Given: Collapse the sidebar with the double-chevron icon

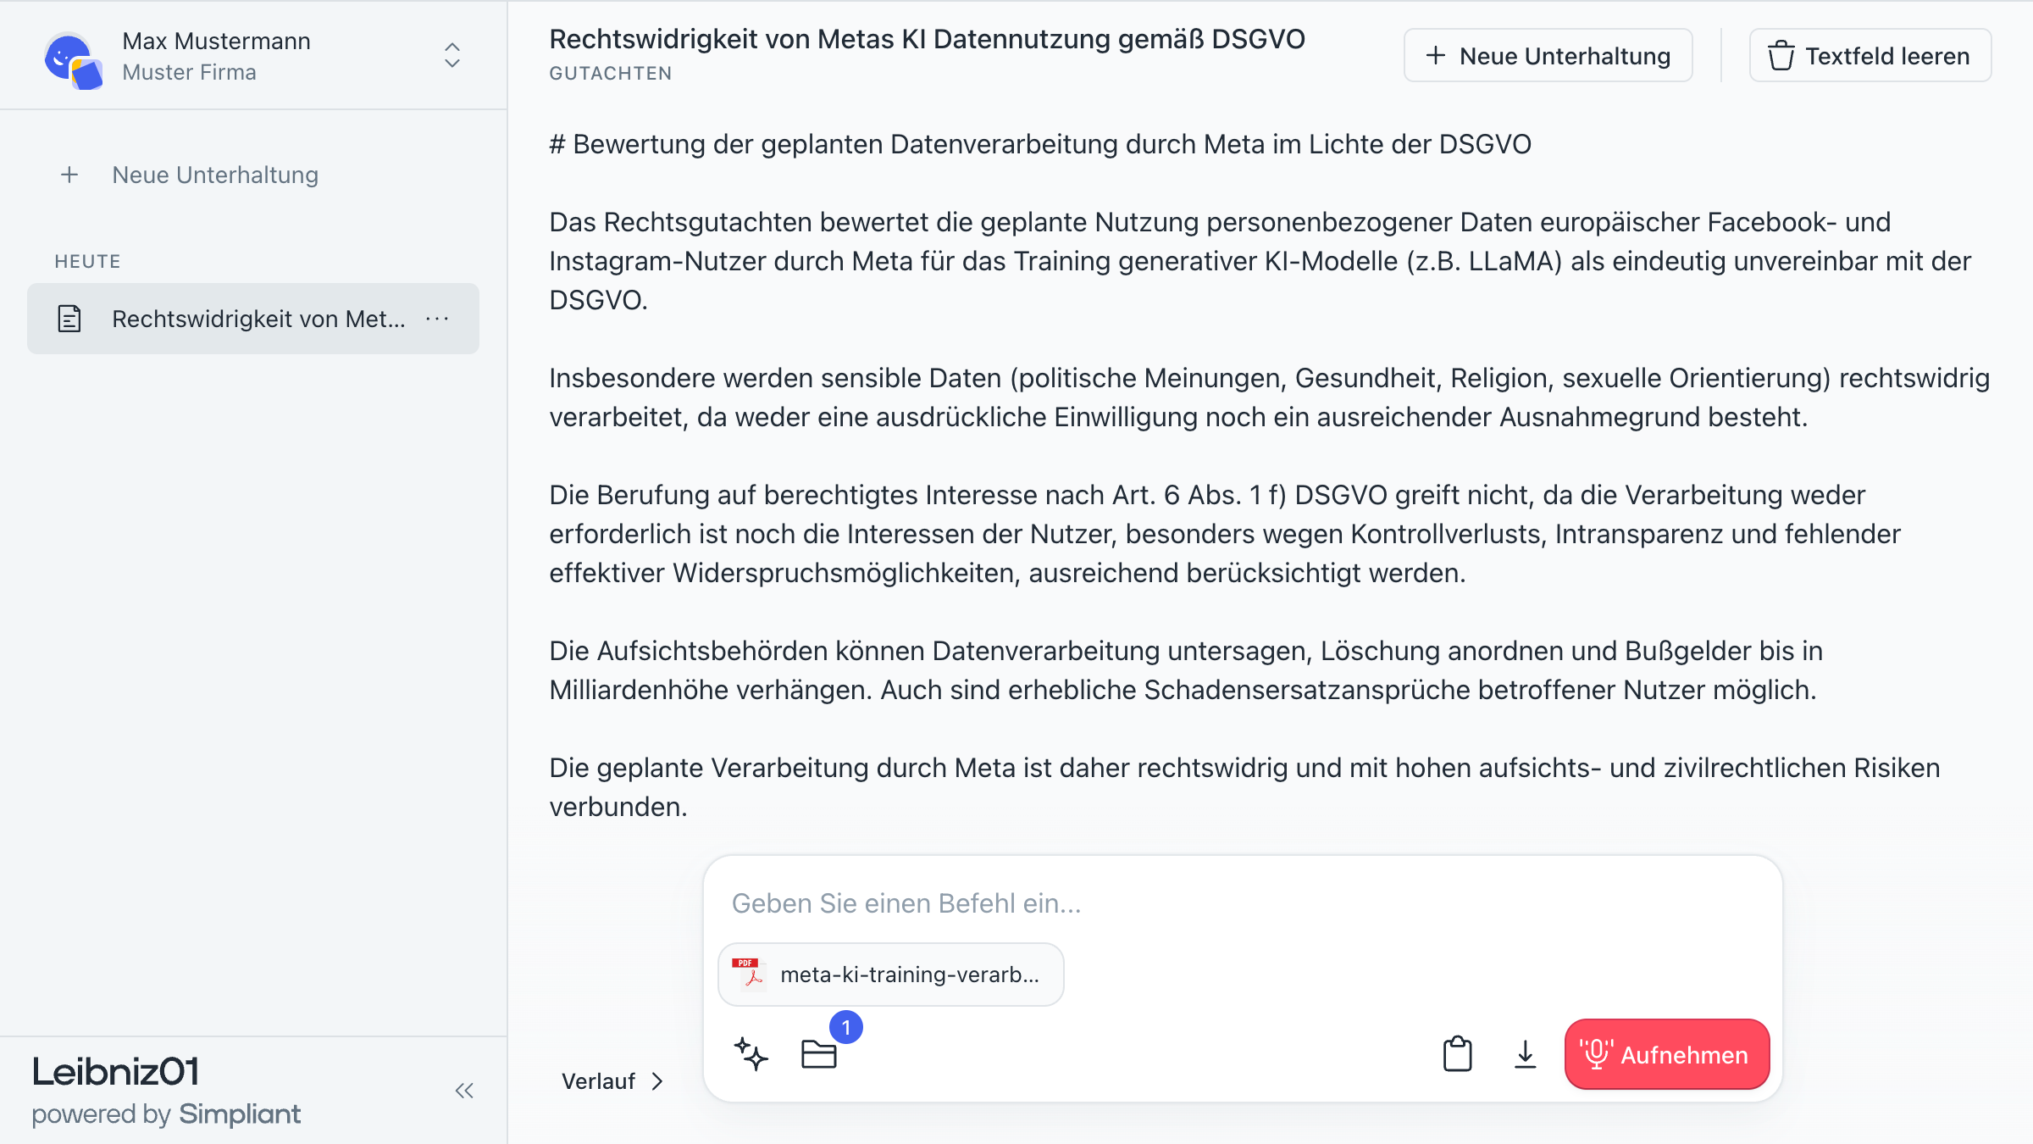Looking at the screenshot, I should tap(464, 1091).
